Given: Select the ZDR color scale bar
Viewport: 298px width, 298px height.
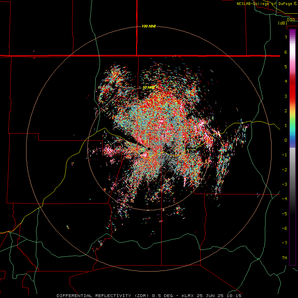Looking at the screenshot, I should click(292, 147).
